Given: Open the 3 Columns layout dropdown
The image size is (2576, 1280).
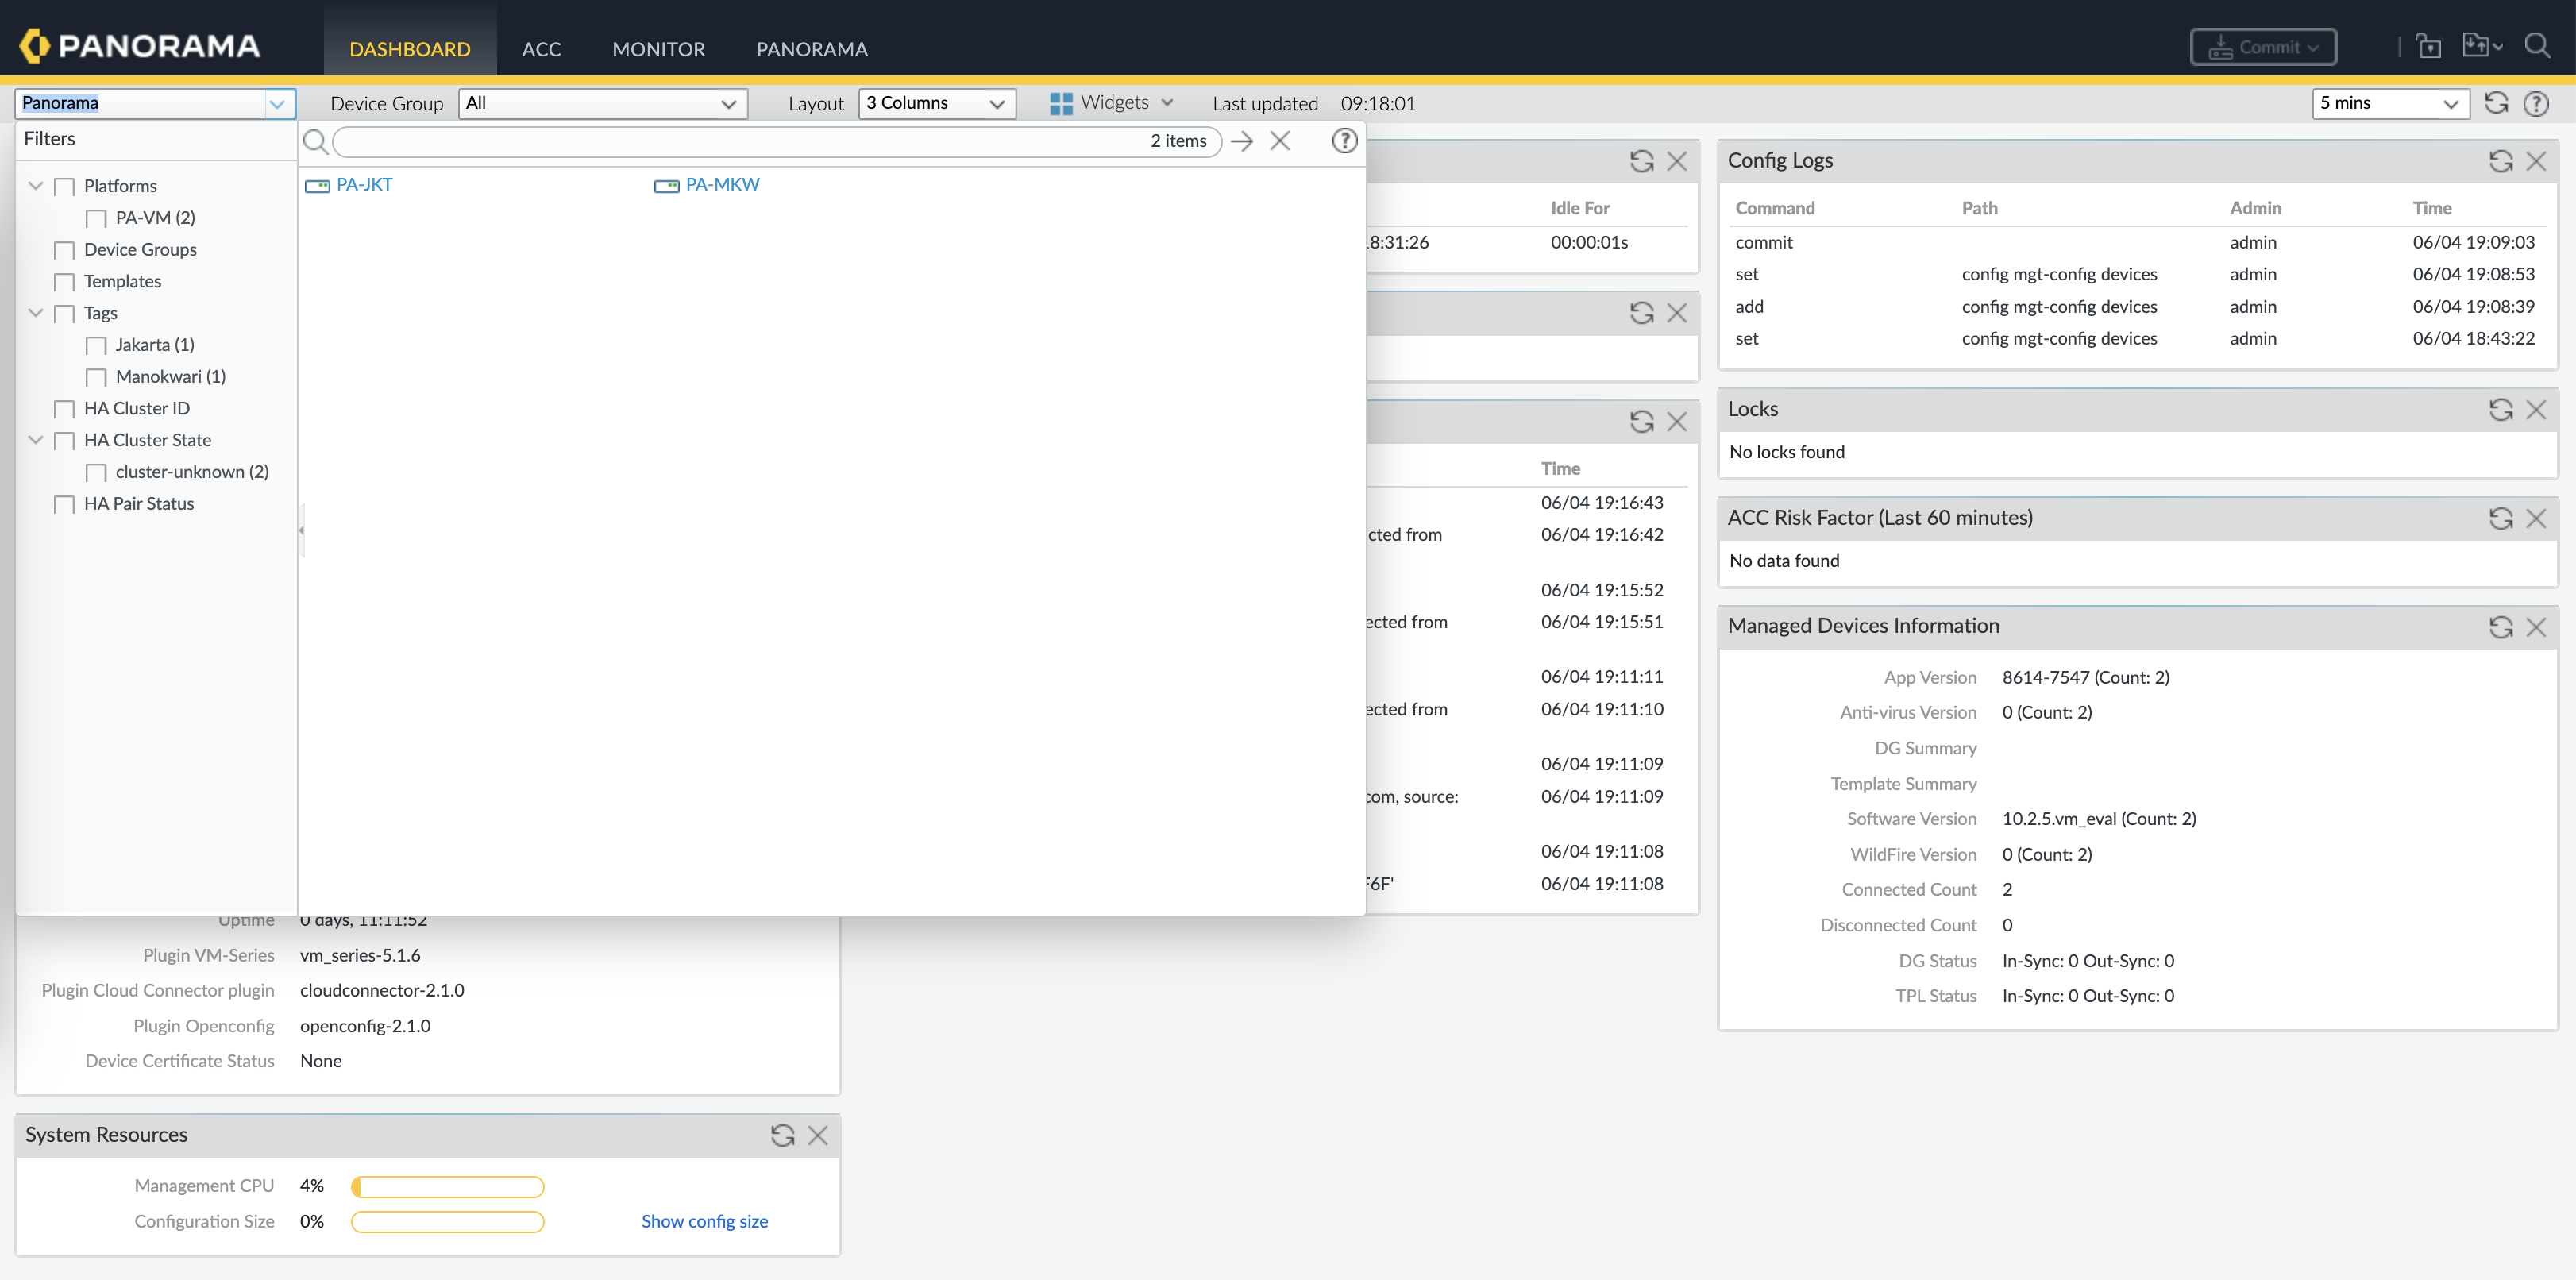Looking at the screenshot, I should pos(936,103).
